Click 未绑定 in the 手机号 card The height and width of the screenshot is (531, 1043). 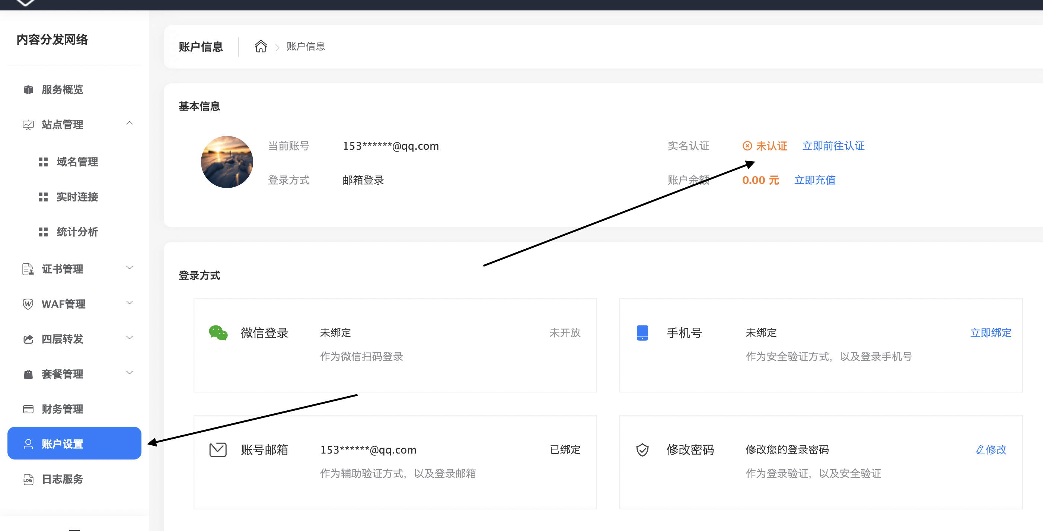(x=761, y=333)
